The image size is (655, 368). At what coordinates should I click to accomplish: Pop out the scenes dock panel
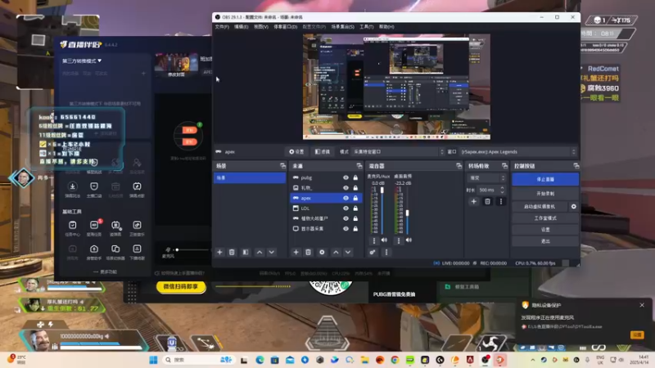[282, 166]
